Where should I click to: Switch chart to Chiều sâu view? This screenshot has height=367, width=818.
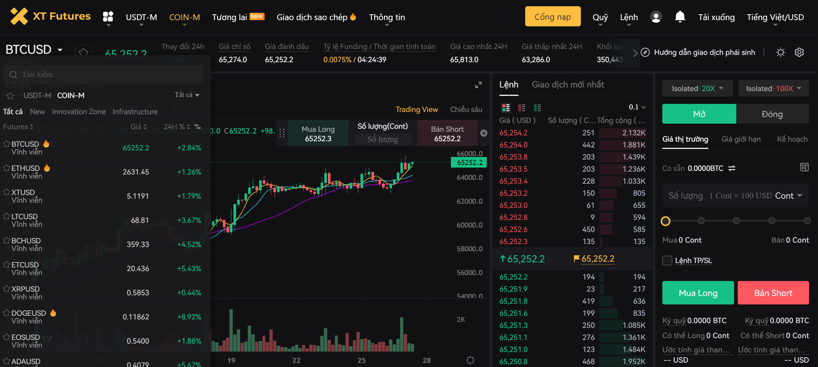click(466, 109)
